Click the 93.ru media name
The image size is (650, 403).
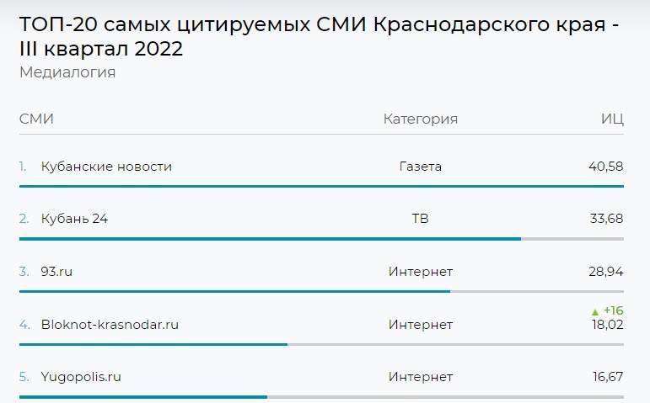62,272
